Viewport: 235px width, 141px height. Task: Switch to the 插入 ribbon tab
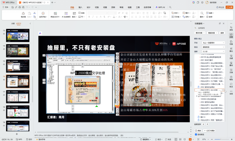tap(80, 7)
